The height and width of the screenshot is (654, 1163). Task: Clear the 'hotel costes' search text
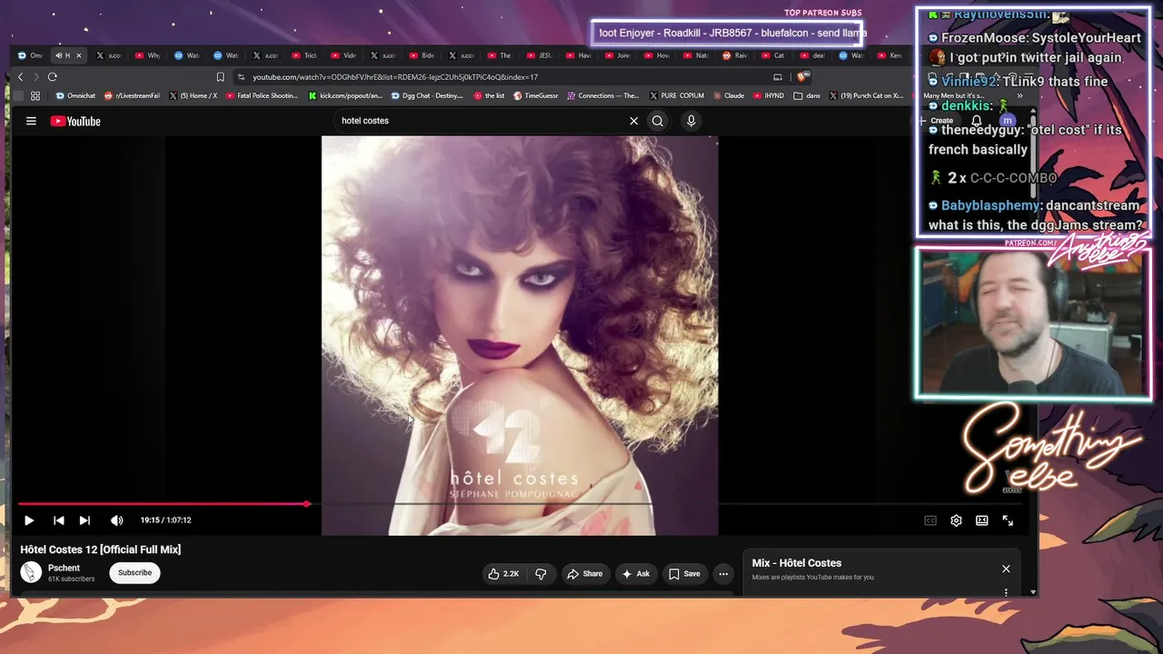(634, 121)
